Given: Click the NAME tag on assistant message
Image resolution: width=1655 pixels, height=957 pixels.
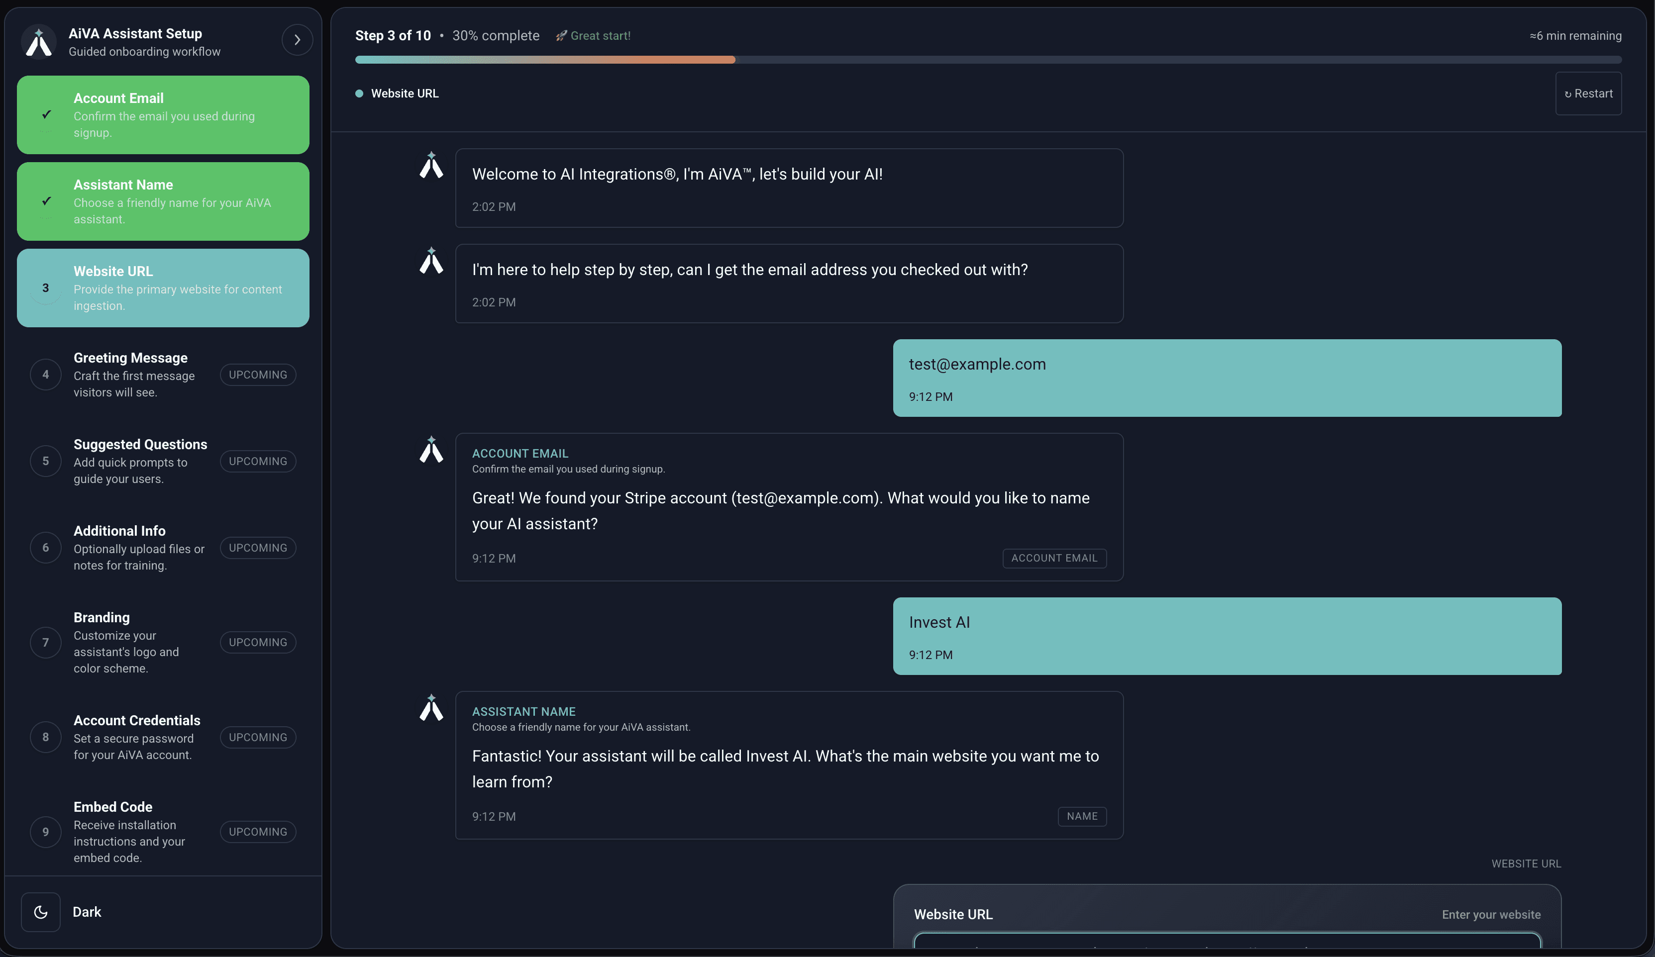Looking at the screenshot, I should coord(1082,817).
